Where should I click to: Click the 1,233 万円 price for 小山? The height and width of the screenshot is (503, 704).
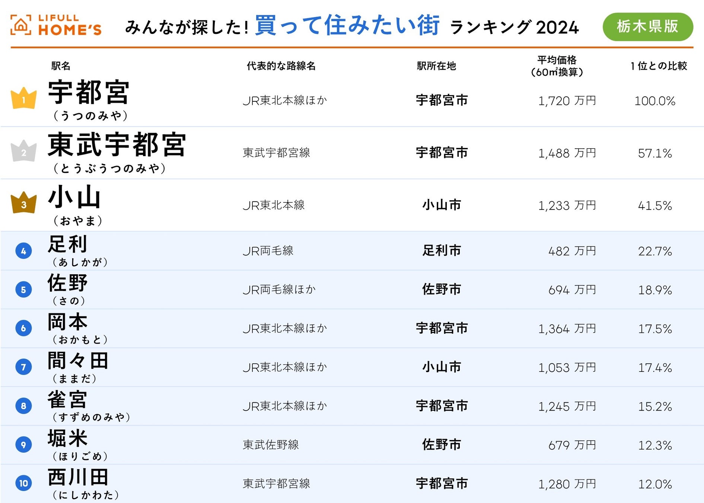(x=567, y=205)
